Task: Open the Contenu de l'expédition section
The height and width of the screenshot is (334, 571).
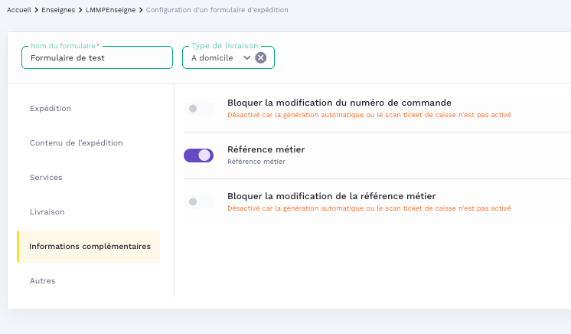Action: point(76,143)
